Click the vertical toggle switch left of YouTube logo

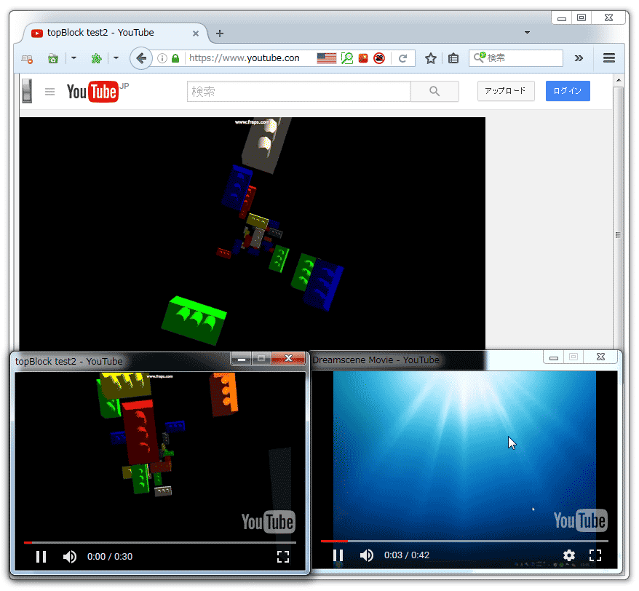click(x=28, y=90)
